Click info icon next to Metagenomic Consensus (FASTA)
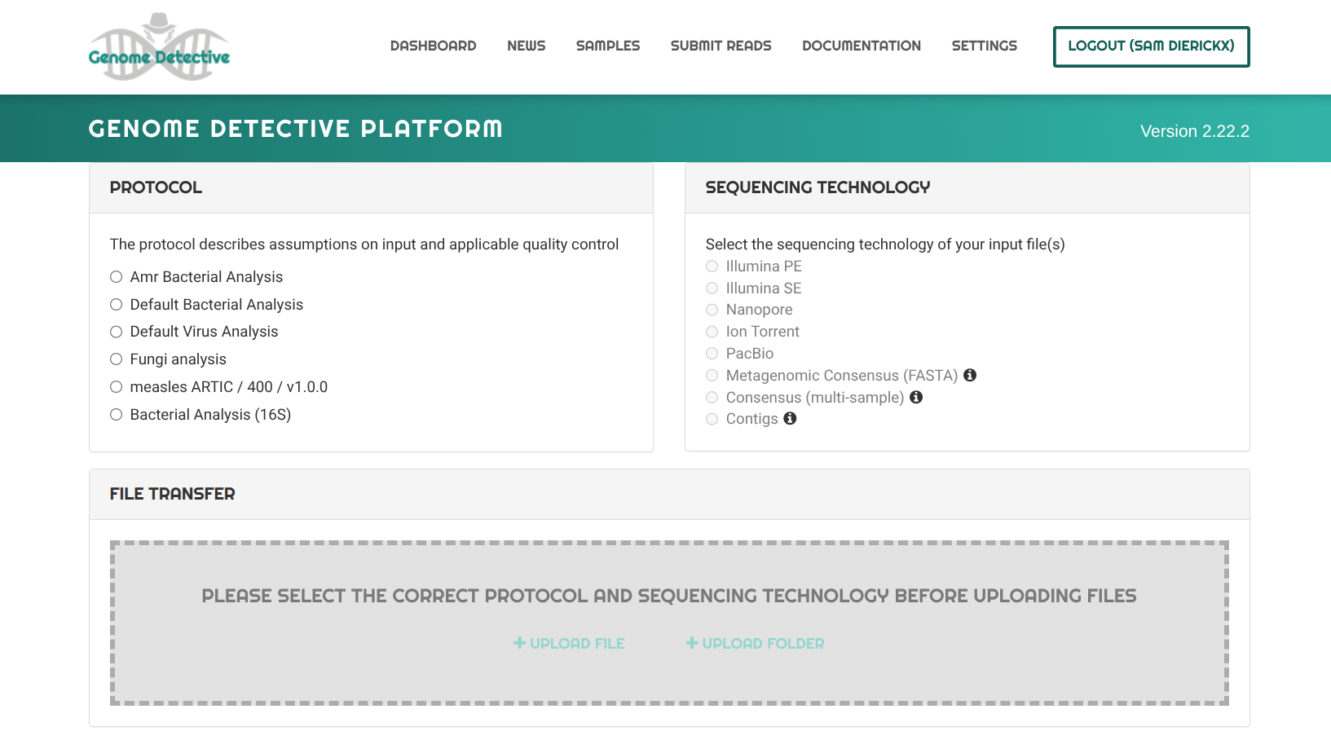The image size is (1331, 740). coord(970,375)
